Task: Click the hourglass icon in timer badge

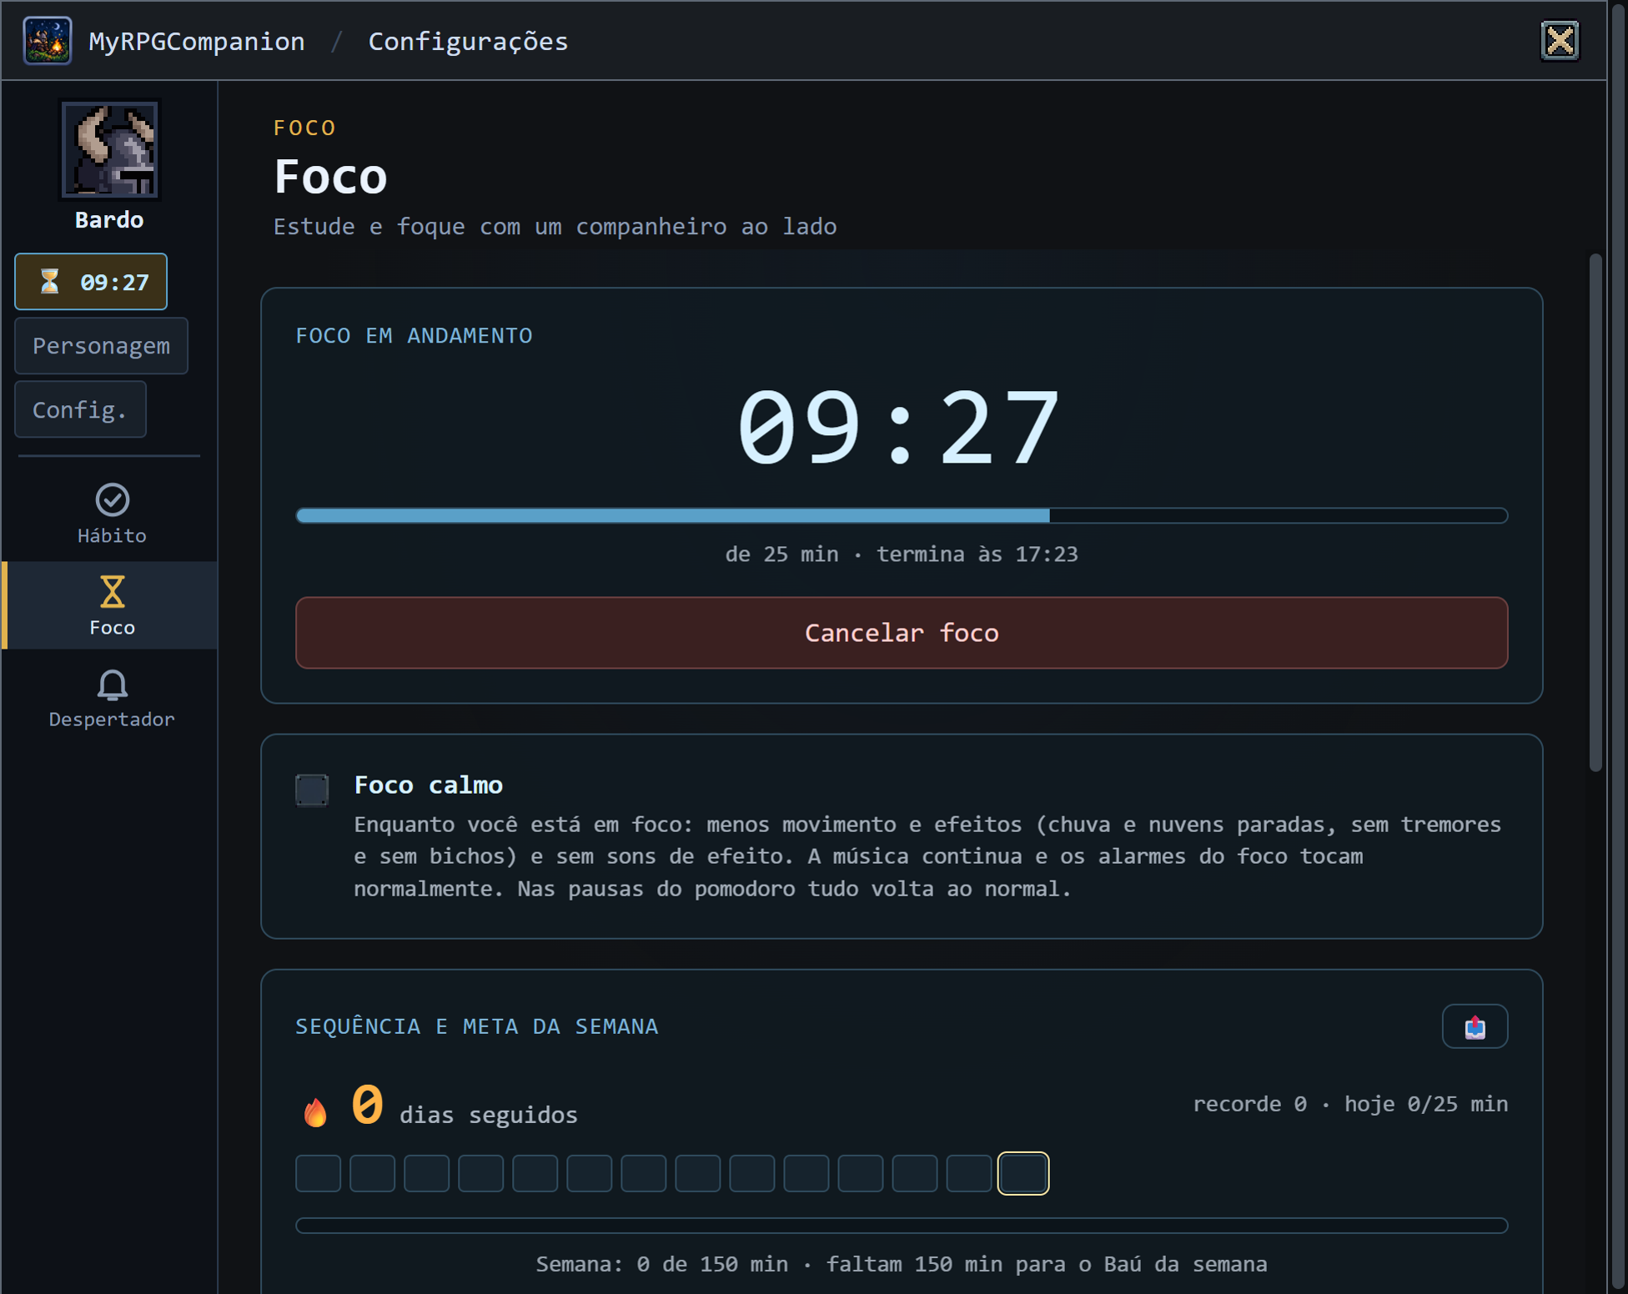Action: [x=50, y=282]
